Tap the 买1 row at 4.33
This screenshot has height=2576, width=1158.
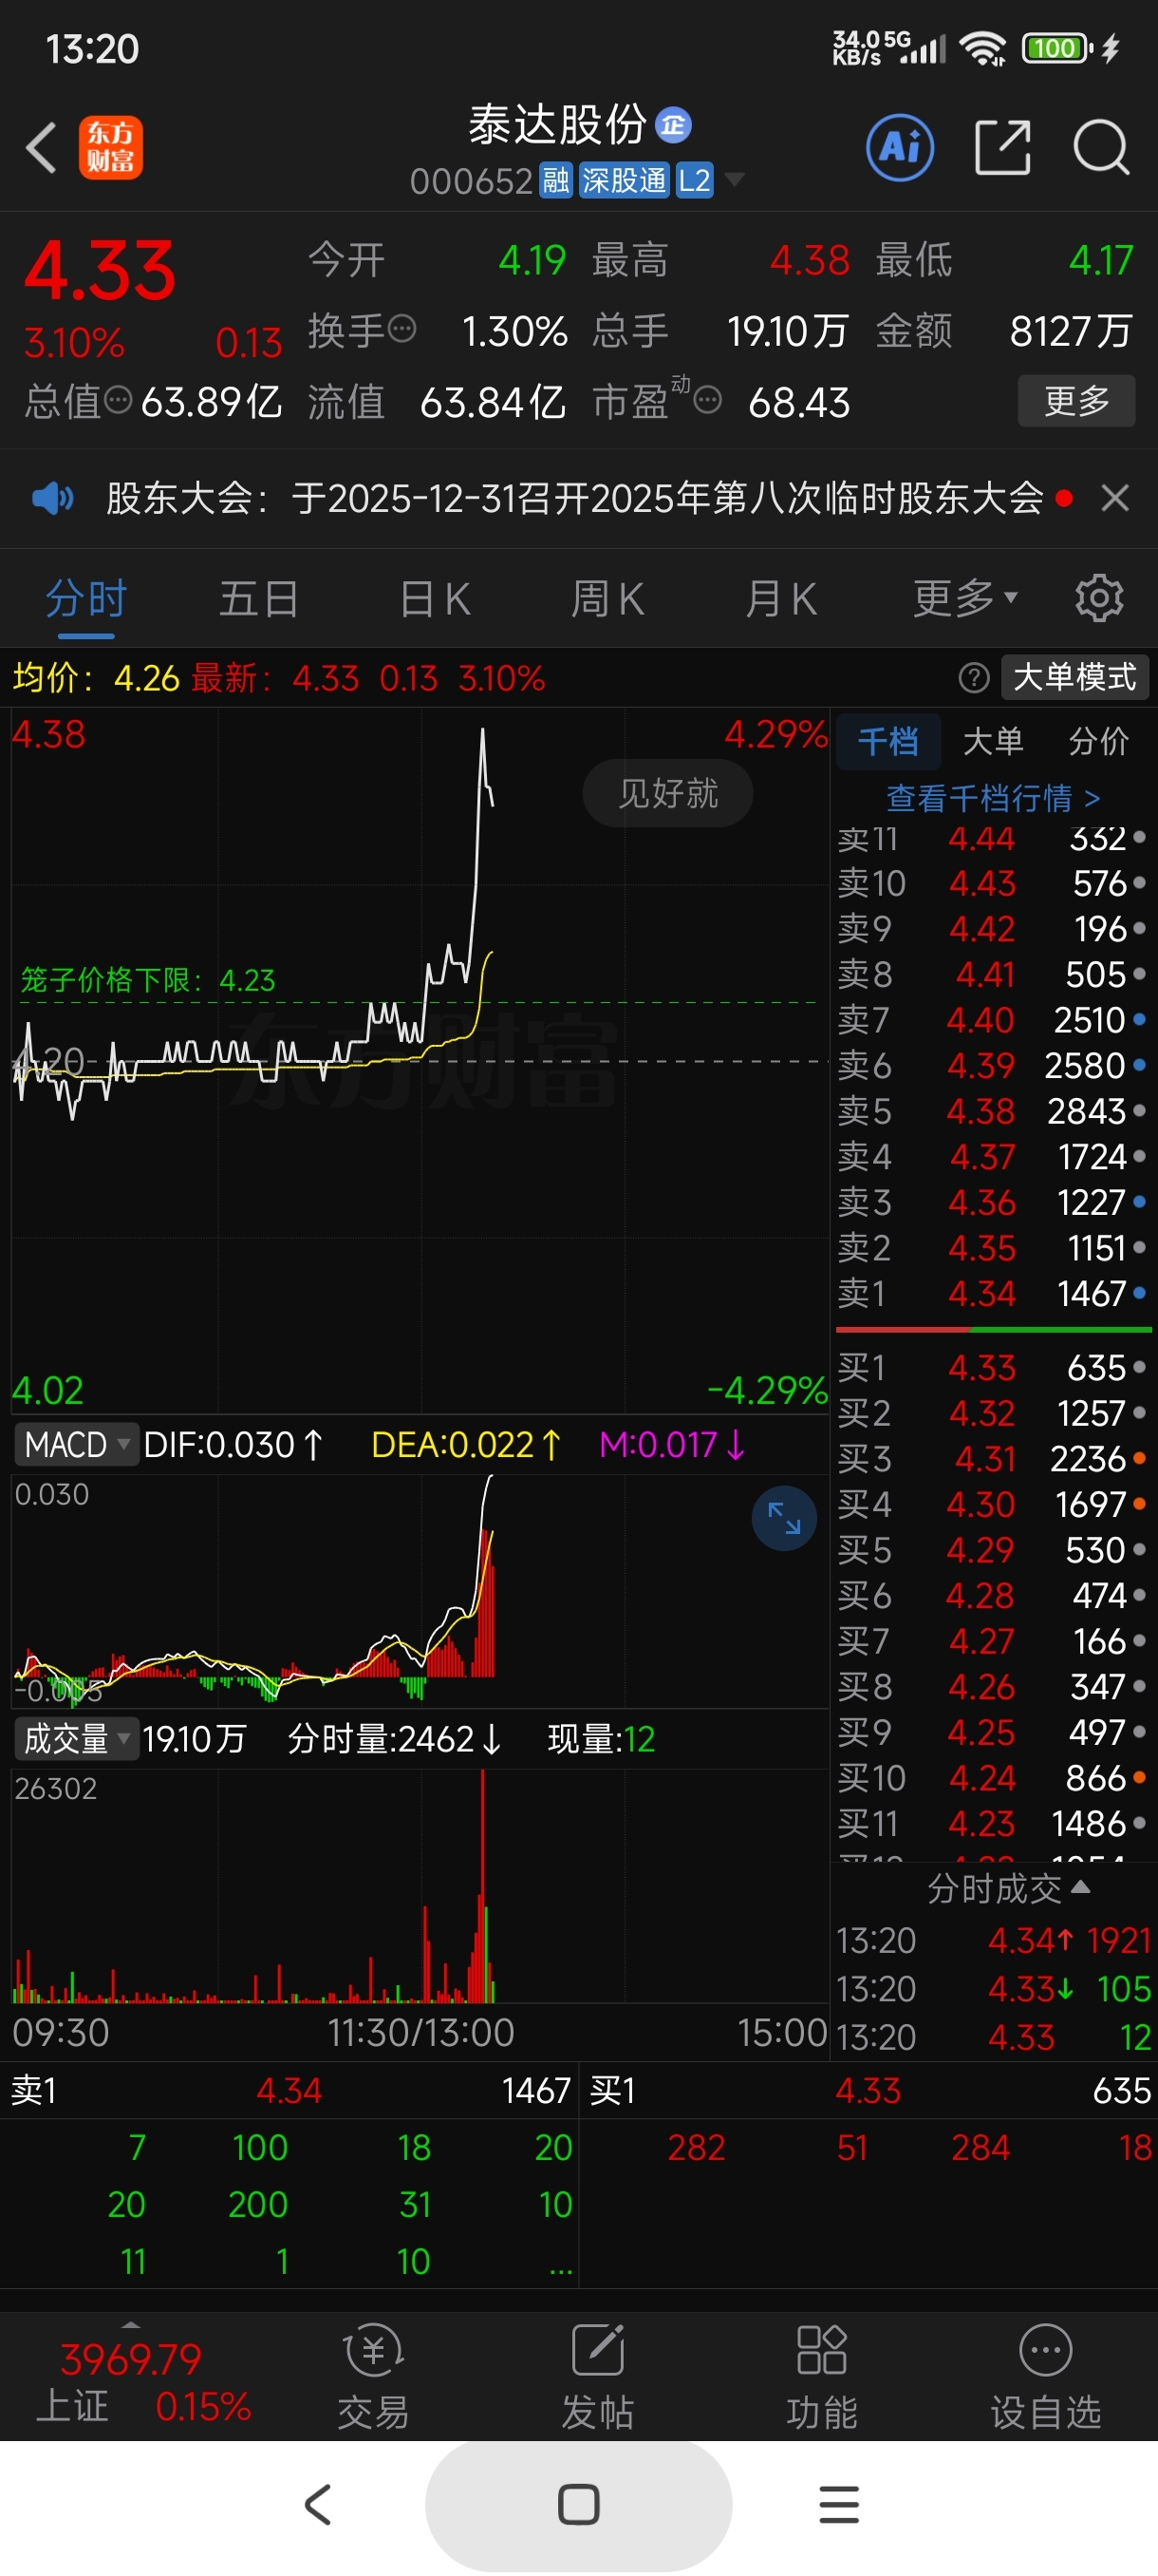click(992, 1368)
